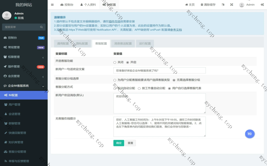
Task: Click the red new badge beside 插件管理
Action: tap(40, 67)
